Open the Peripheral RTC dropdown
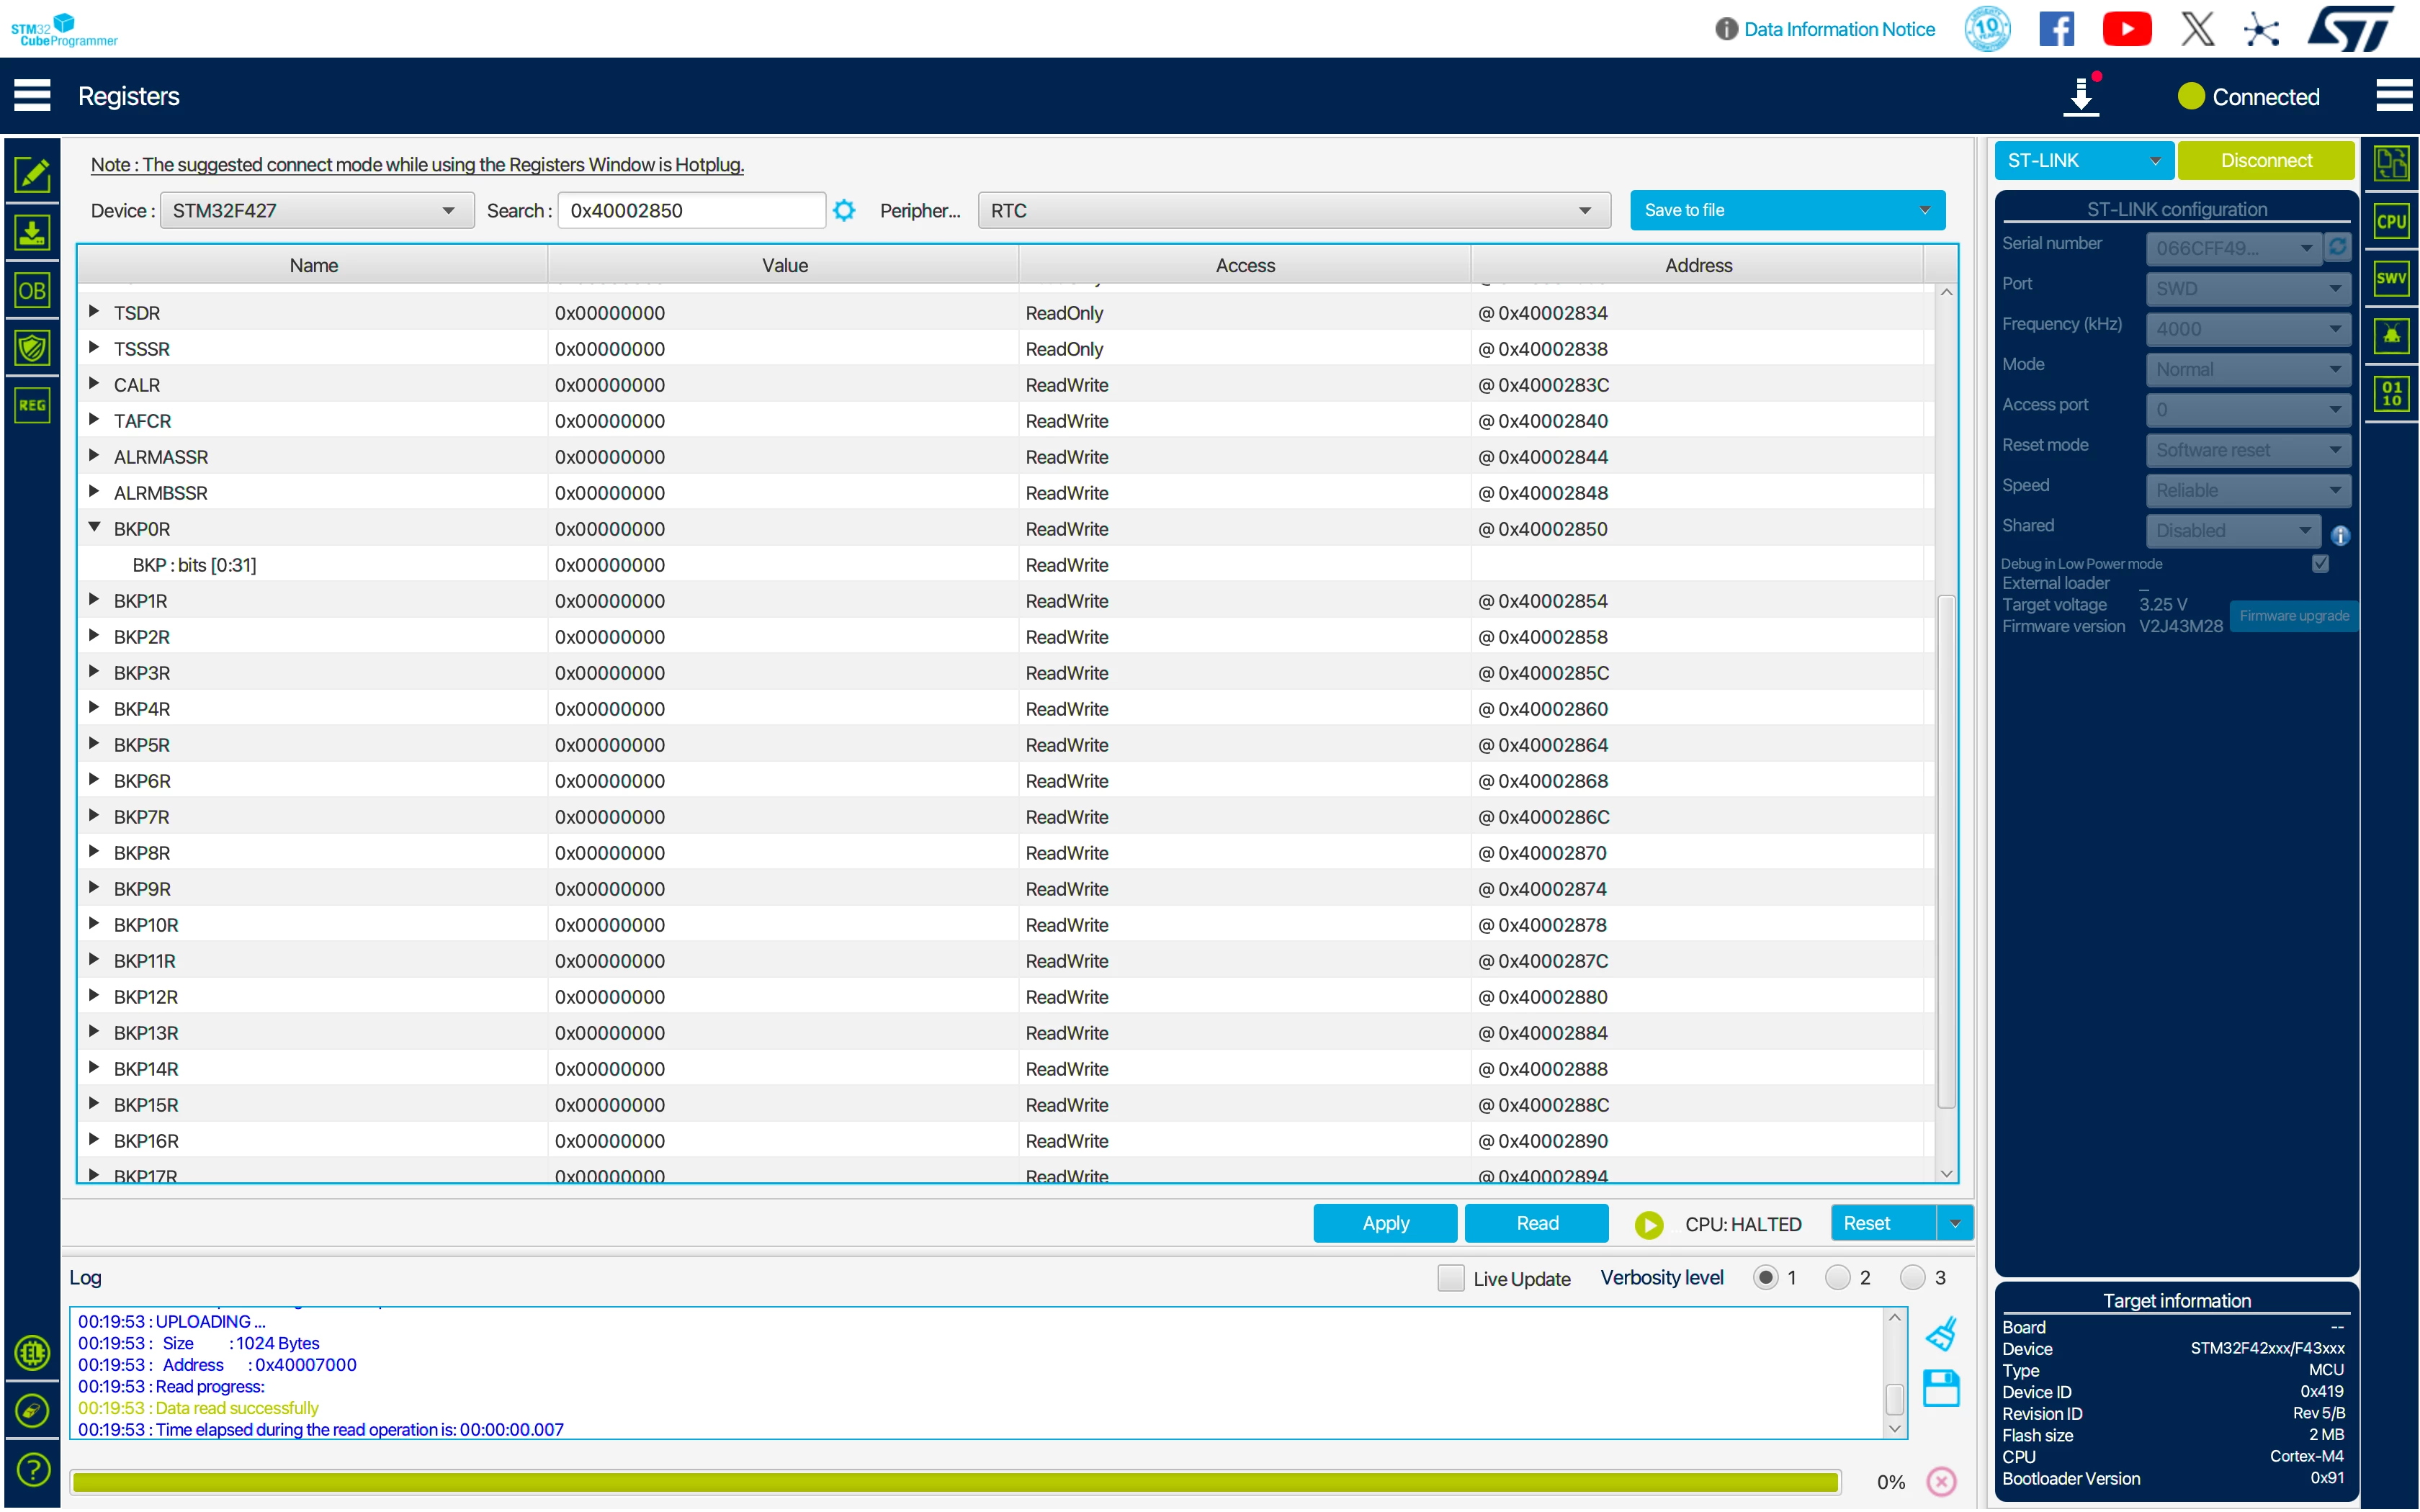 [1294, 210]
